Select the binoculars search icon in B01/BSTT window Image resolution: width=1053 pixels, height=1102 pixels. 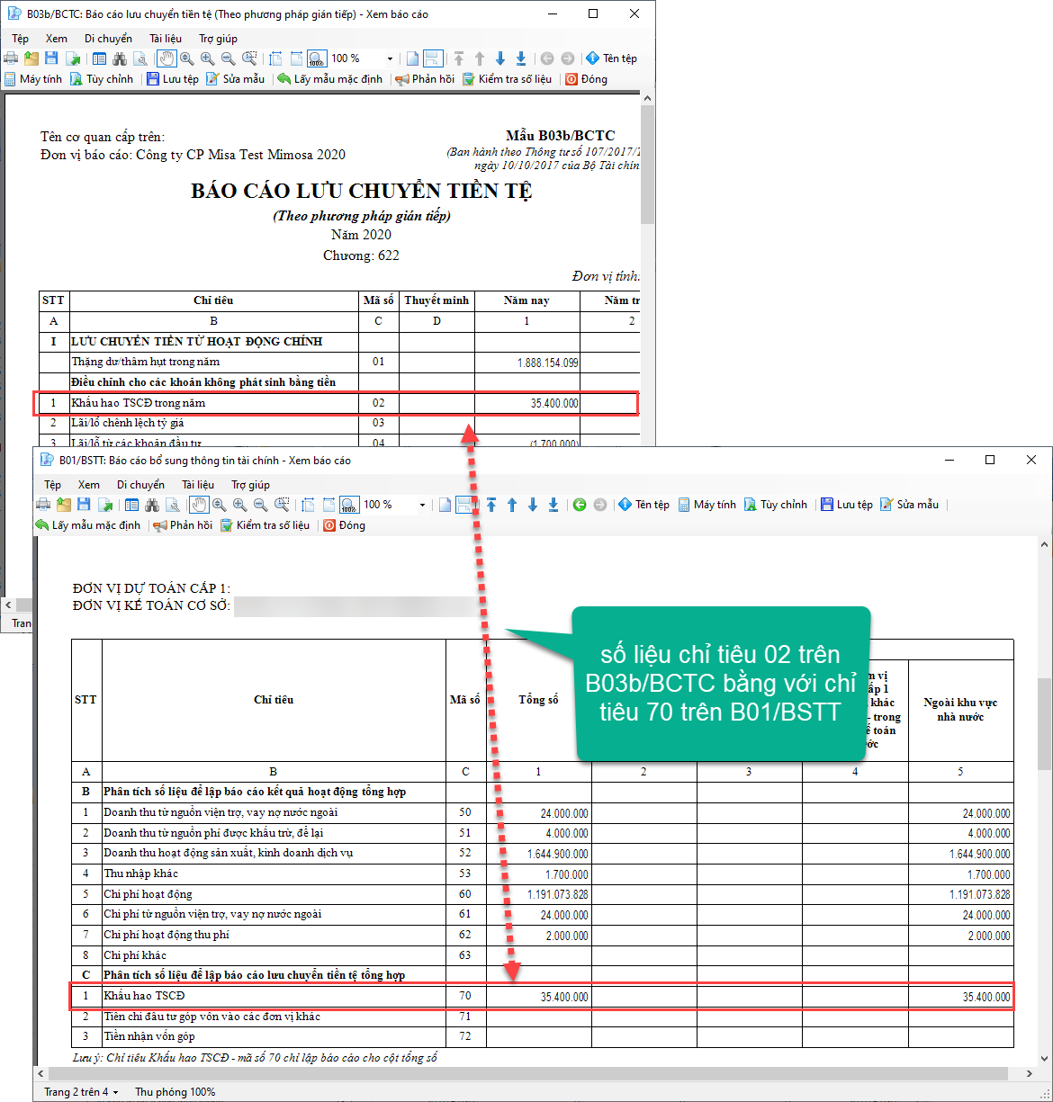[152, 505]
